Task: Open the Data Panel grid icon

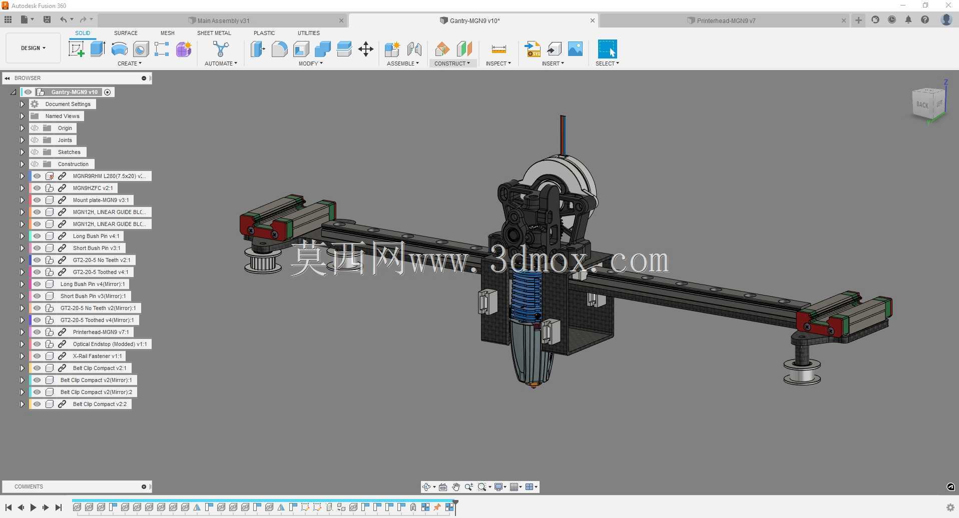Action: tap(8, 20)
